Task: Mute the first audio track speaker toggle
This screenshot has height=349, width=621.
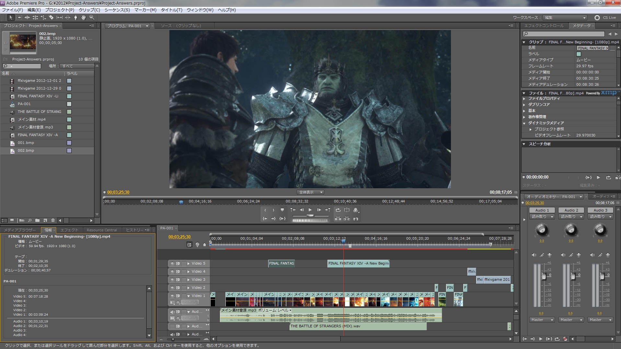Action: coord(172,312)
